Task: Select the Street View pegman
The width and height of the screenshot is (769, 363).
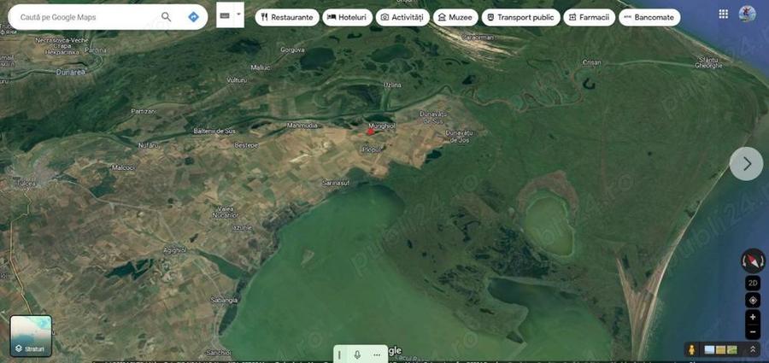Action: coord(691,349)
